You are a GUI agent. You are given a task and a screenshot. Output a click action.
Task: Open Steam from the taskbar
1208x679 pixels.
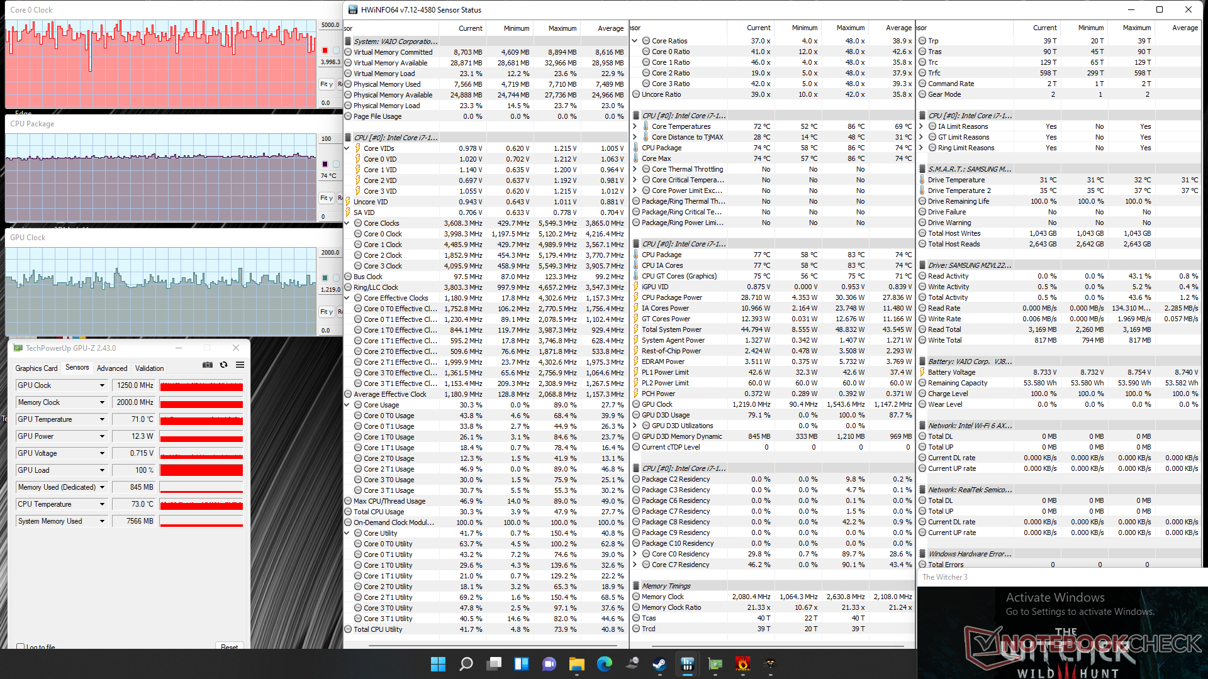click(x=659, y=664)
